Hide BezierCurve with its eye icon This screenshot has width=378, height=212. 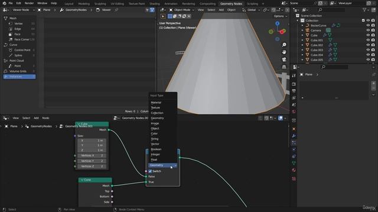(368, 25)
